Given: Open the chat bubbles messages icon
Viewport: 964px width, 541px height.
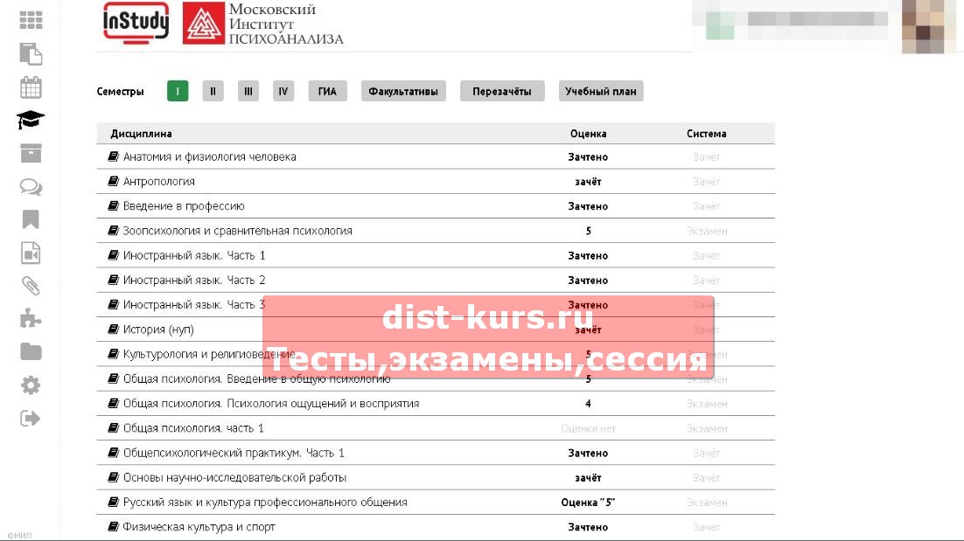Looking at the screenshot, I should (x=31, y=187).
